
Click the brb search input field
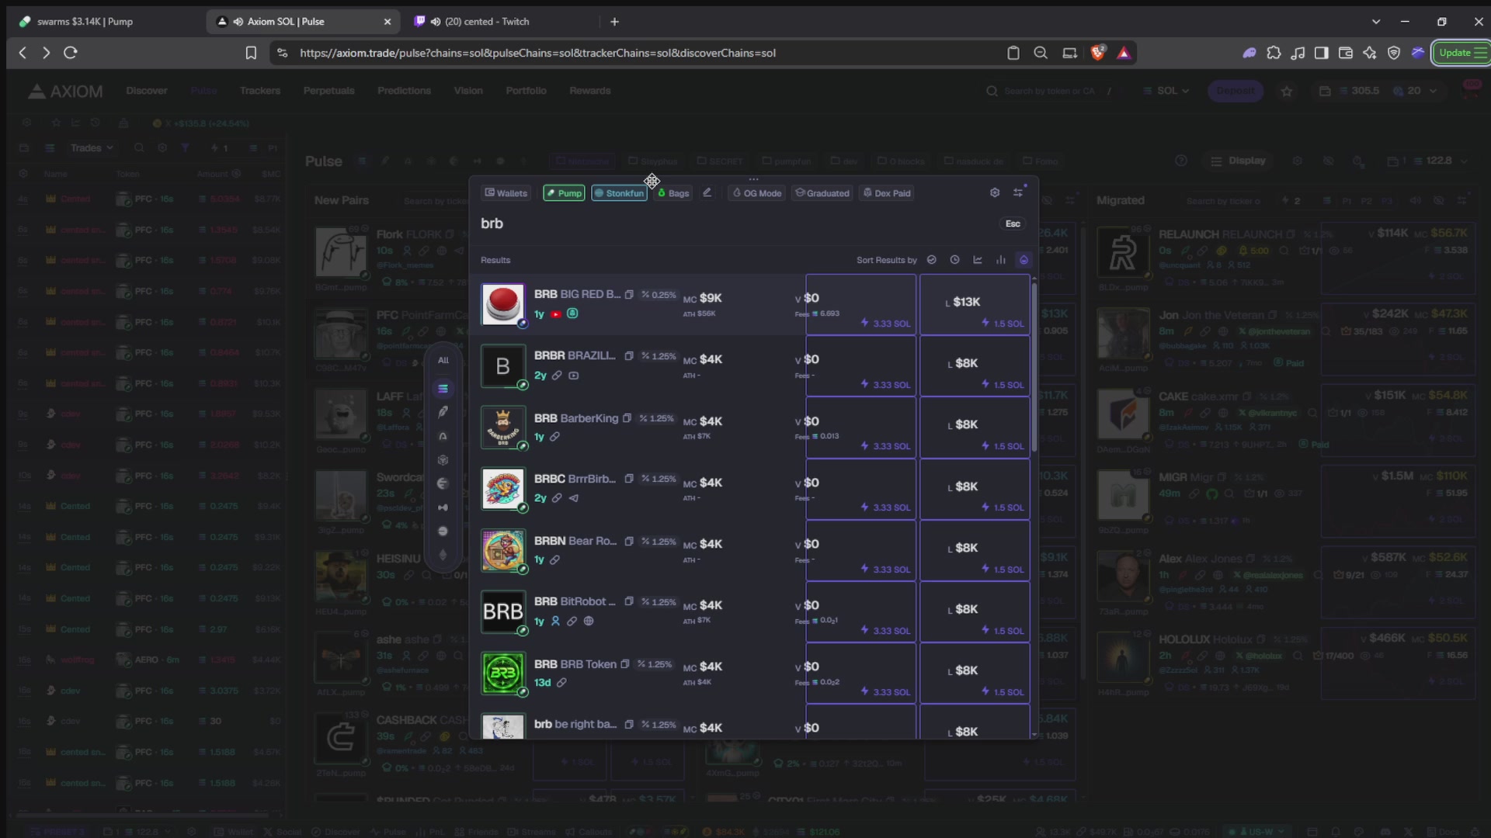(730, 223)
